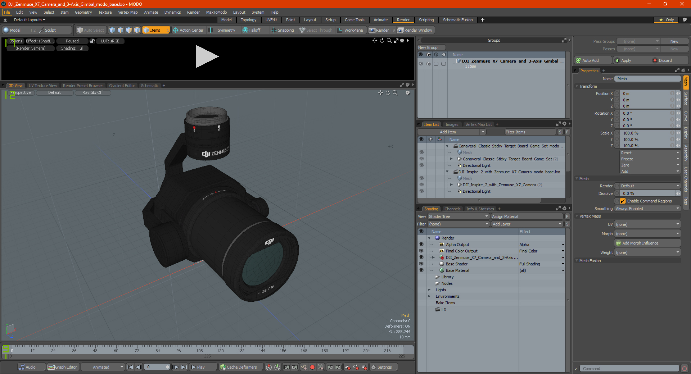Reset render preview view rotation icon
Image resolution: width=691 pixels, height=374 pixels.
382,41
